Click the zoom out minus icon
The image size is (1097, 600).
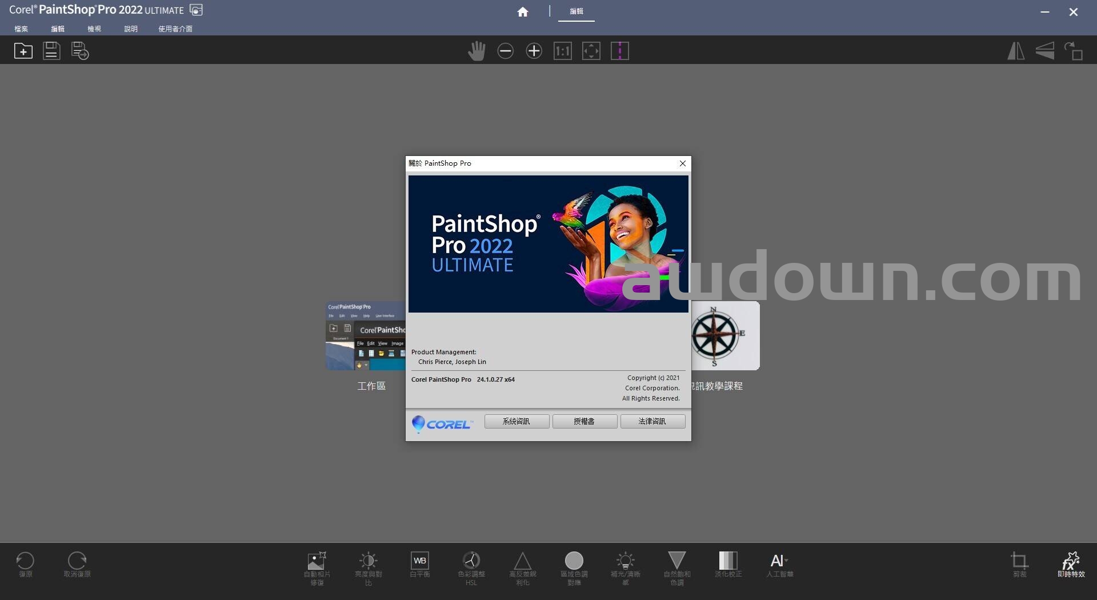[505, 51]
